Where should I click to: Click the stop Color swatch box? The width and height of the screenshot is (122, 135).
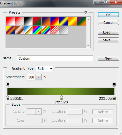click(x=34, y=121)
